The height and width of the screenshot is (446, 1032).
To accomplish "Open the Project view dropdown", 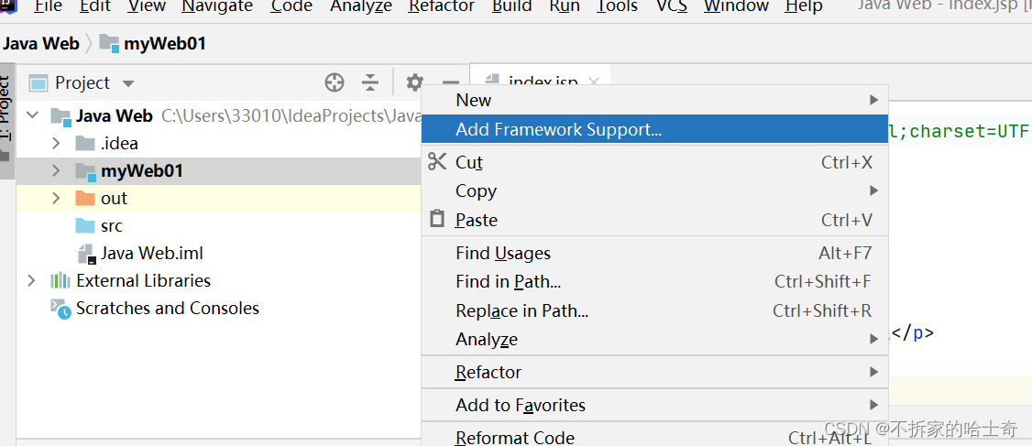I will pos(128,83).
